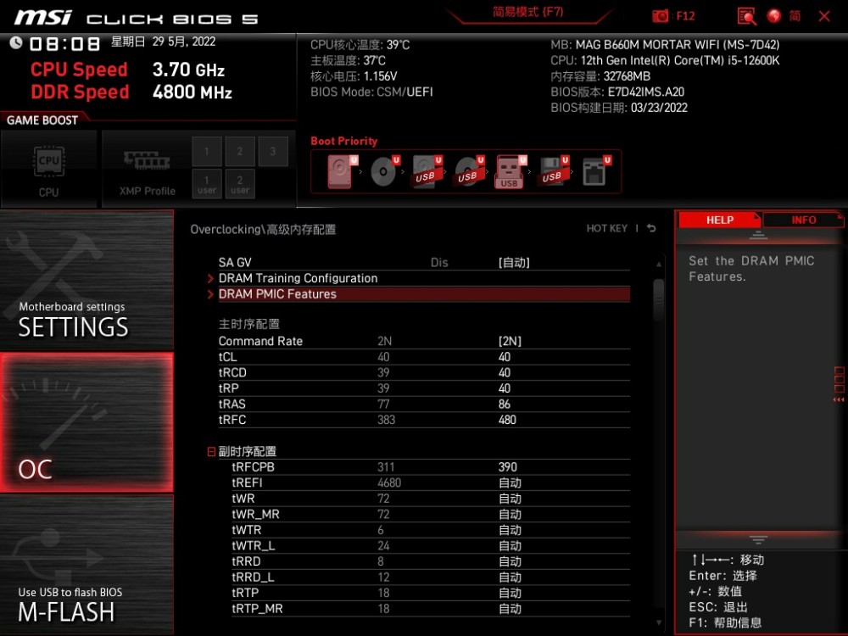Enable XMP profile 1
The height and width of the screenshot is (636, 848).
(x=207, y=152)
